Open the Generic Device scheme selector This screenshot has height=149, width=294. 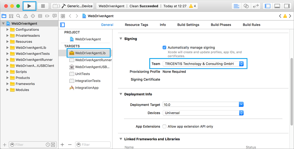click(73, 6)
